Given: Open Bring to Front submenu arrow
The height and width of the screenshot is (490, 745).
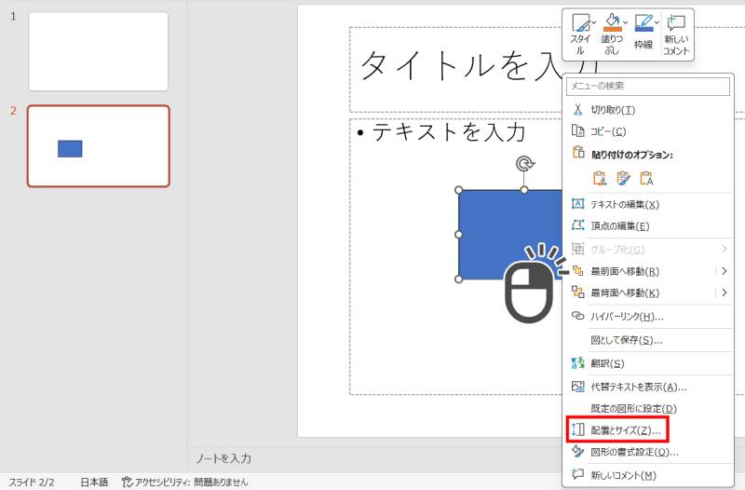Looking at the screenshot, I should click(x=725, y=271).
